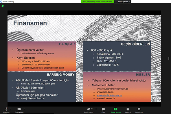Click the www.daad.de/en address text
The height and width of the screenshot is (114, 171).
pyautogui.click(x=105, y=92)
